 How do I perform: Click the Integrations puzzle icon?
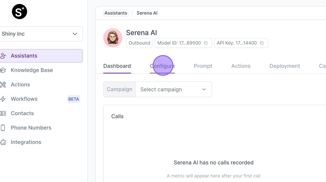(3, 142)
